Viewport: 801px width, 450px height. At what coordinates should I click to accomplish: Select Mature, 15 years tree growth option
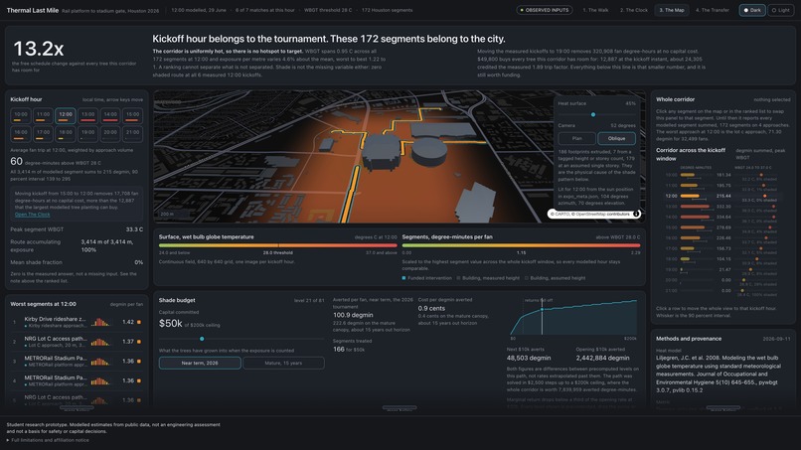pyautogui.click(x=283, y=364)
